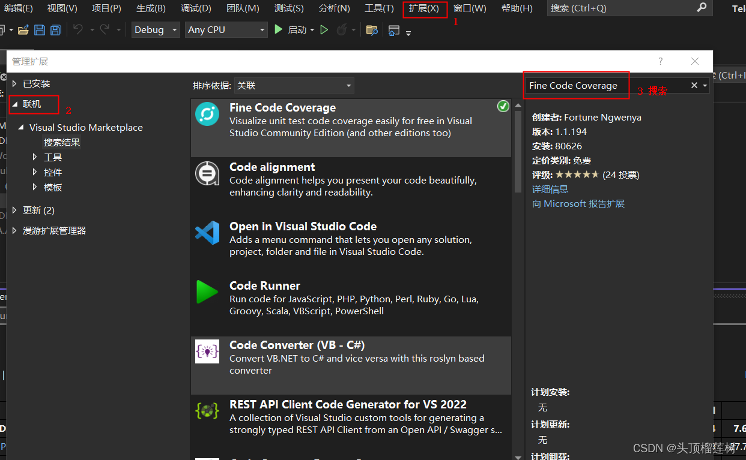
Task: Click the 详细信息 link
Action: [550, 189]
